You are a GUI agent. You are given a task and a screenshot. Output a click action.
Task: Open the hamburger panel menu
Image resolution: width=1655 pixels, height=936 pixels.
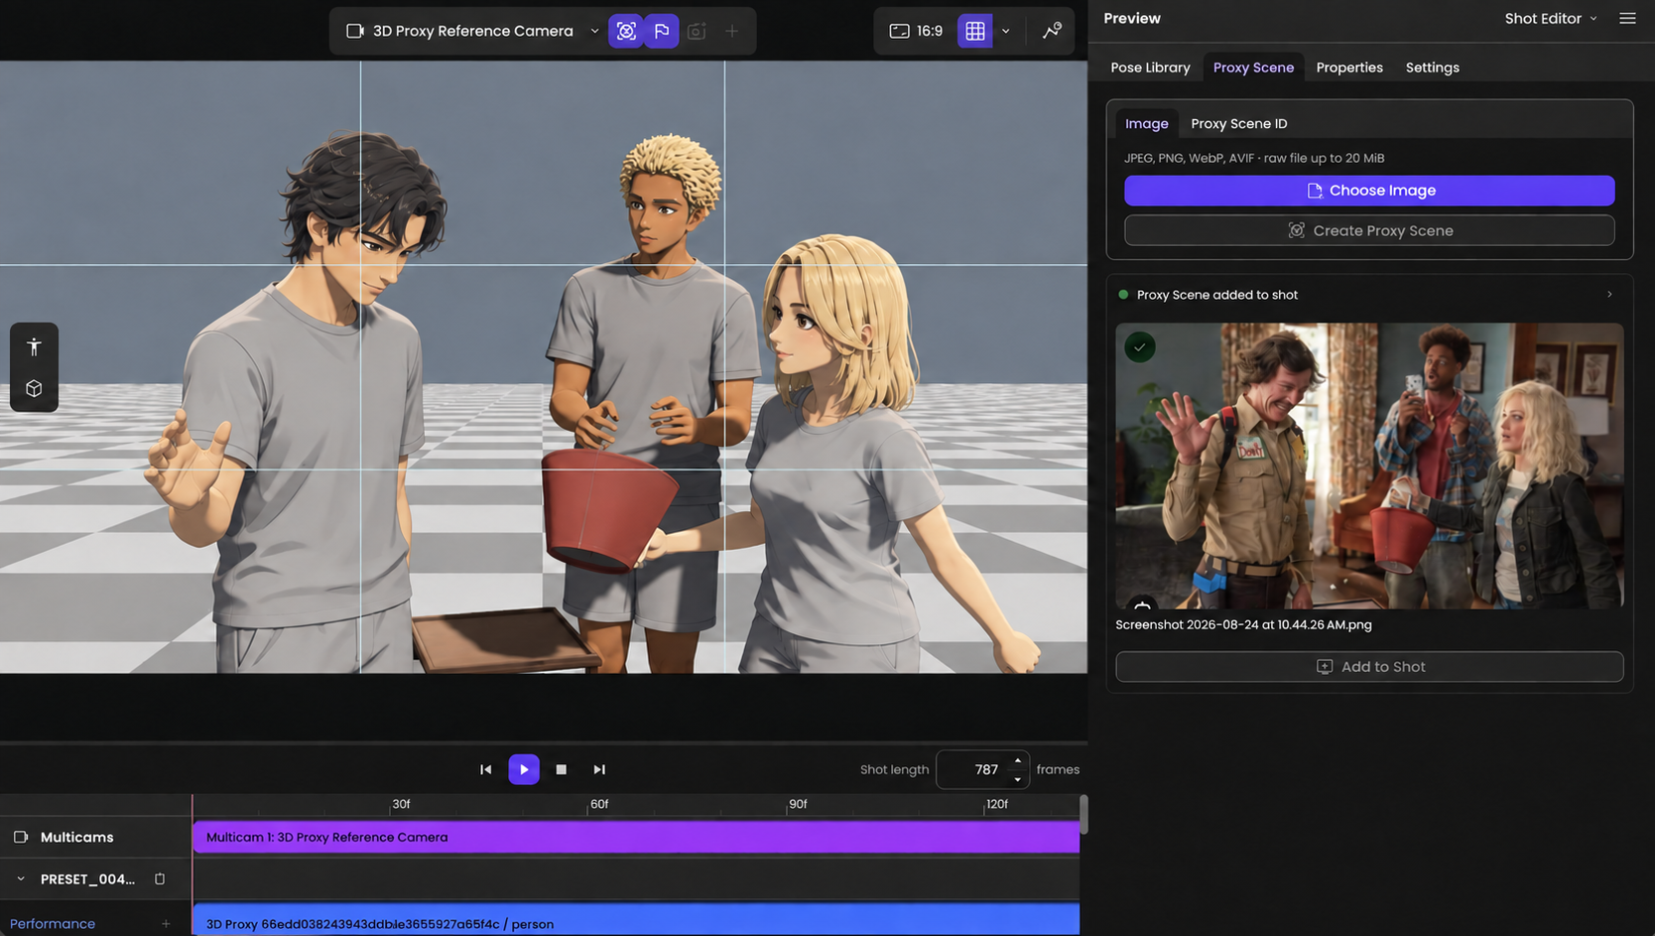(x=1627, y=18)
